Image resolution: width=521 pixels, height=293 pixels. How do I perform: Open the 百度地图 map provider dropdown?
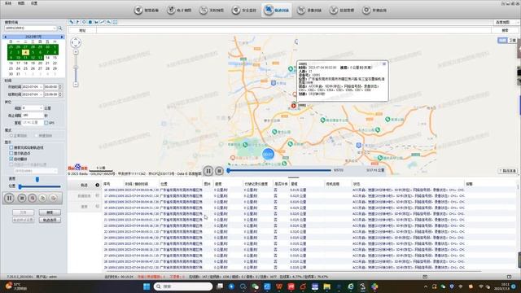tap(506, 22)
